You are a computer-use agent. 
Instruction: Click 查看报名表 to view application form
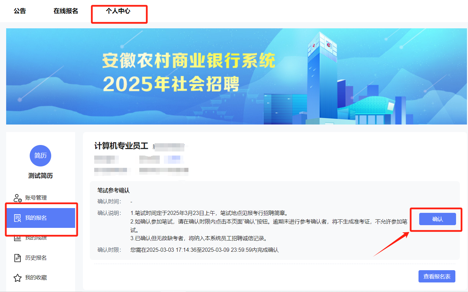coord(437,276)
